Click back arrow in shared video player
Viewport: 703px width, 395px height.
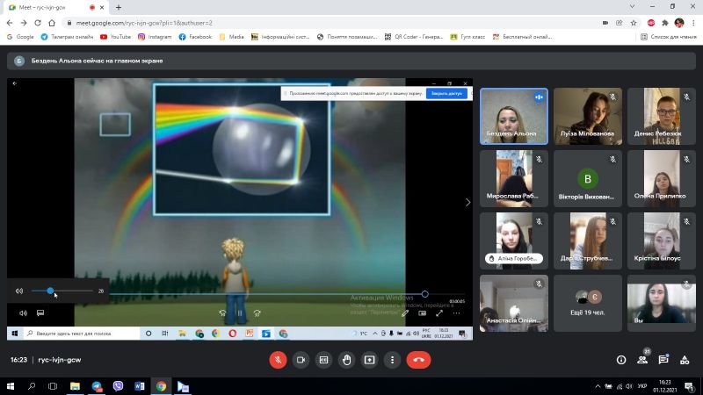pos(15,83)
